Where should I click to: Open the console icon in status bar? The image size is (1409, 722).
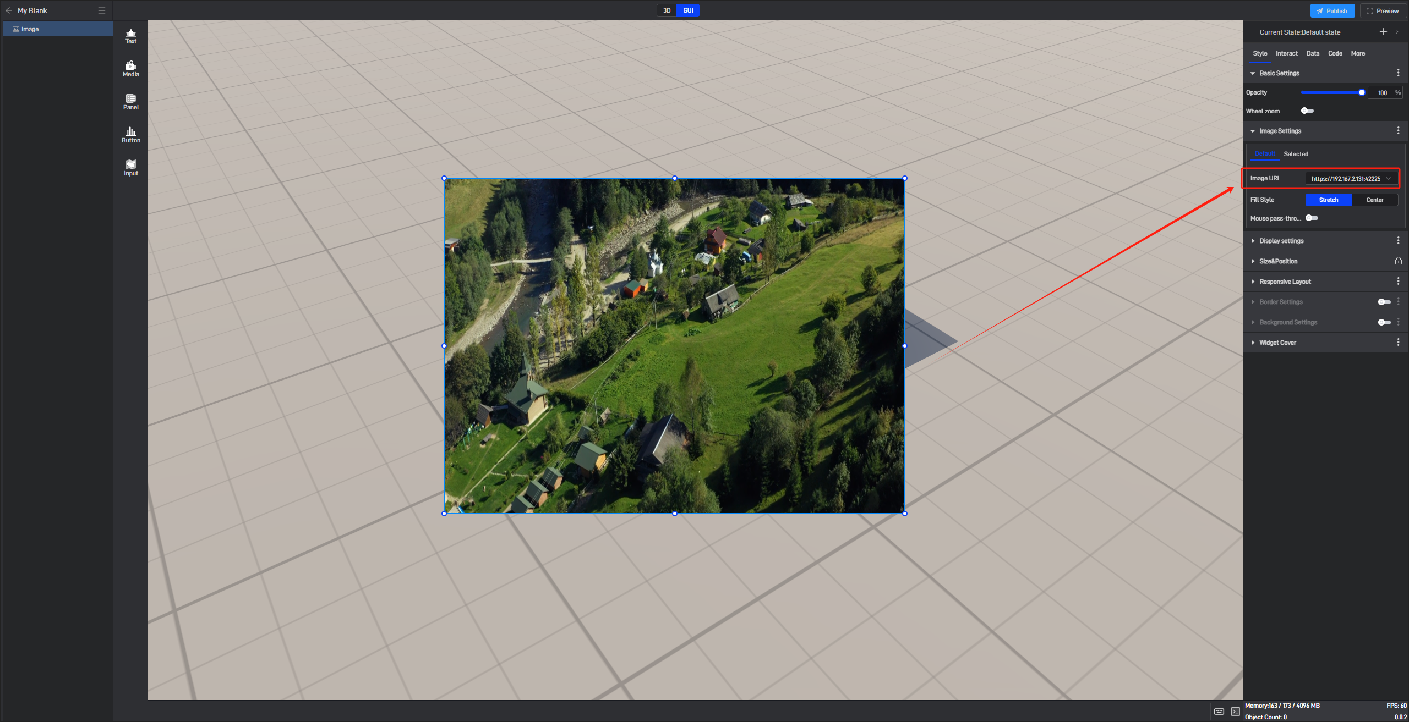coord(1236,712)
